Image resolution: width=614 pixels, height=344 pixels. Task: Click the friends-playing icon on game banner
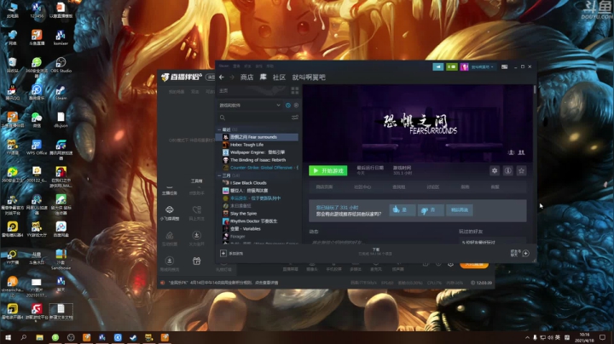[521, 152]
